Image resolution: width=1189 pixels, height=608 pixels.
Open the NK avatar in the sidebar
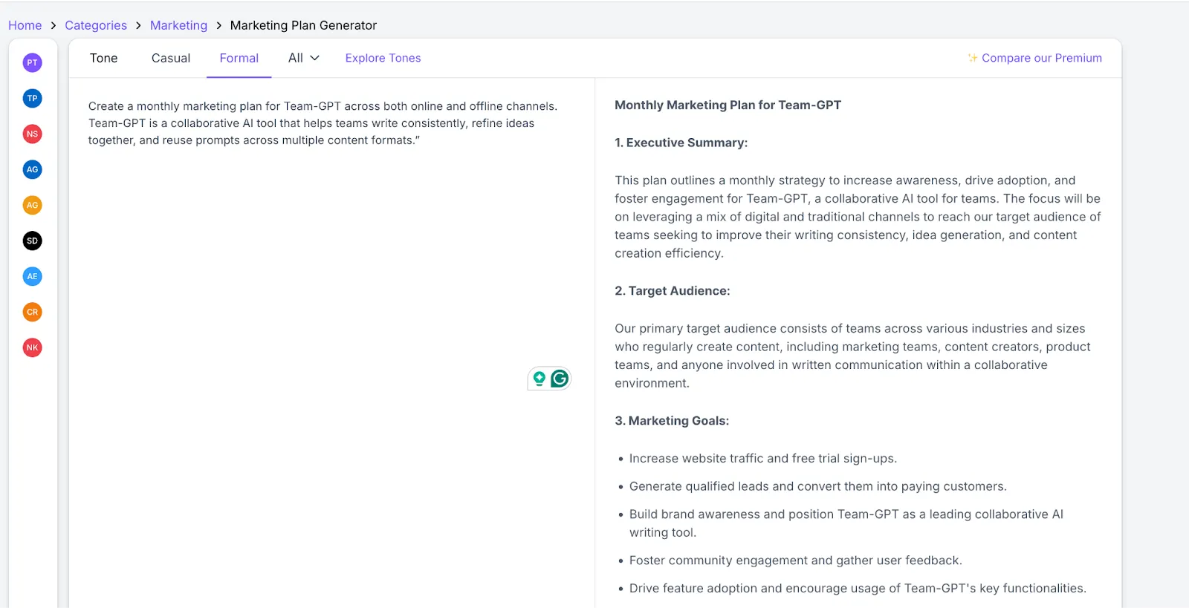(x=32, y=347)
